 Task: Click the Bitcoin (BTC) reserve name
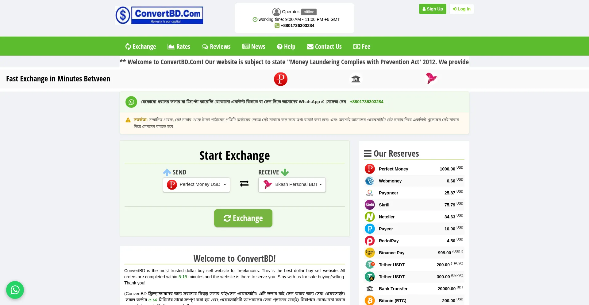click(x=392, y=301)
